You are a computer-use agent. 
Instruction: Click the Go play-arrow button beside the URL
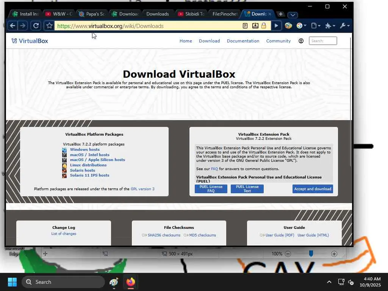click(x=276, y=26)
